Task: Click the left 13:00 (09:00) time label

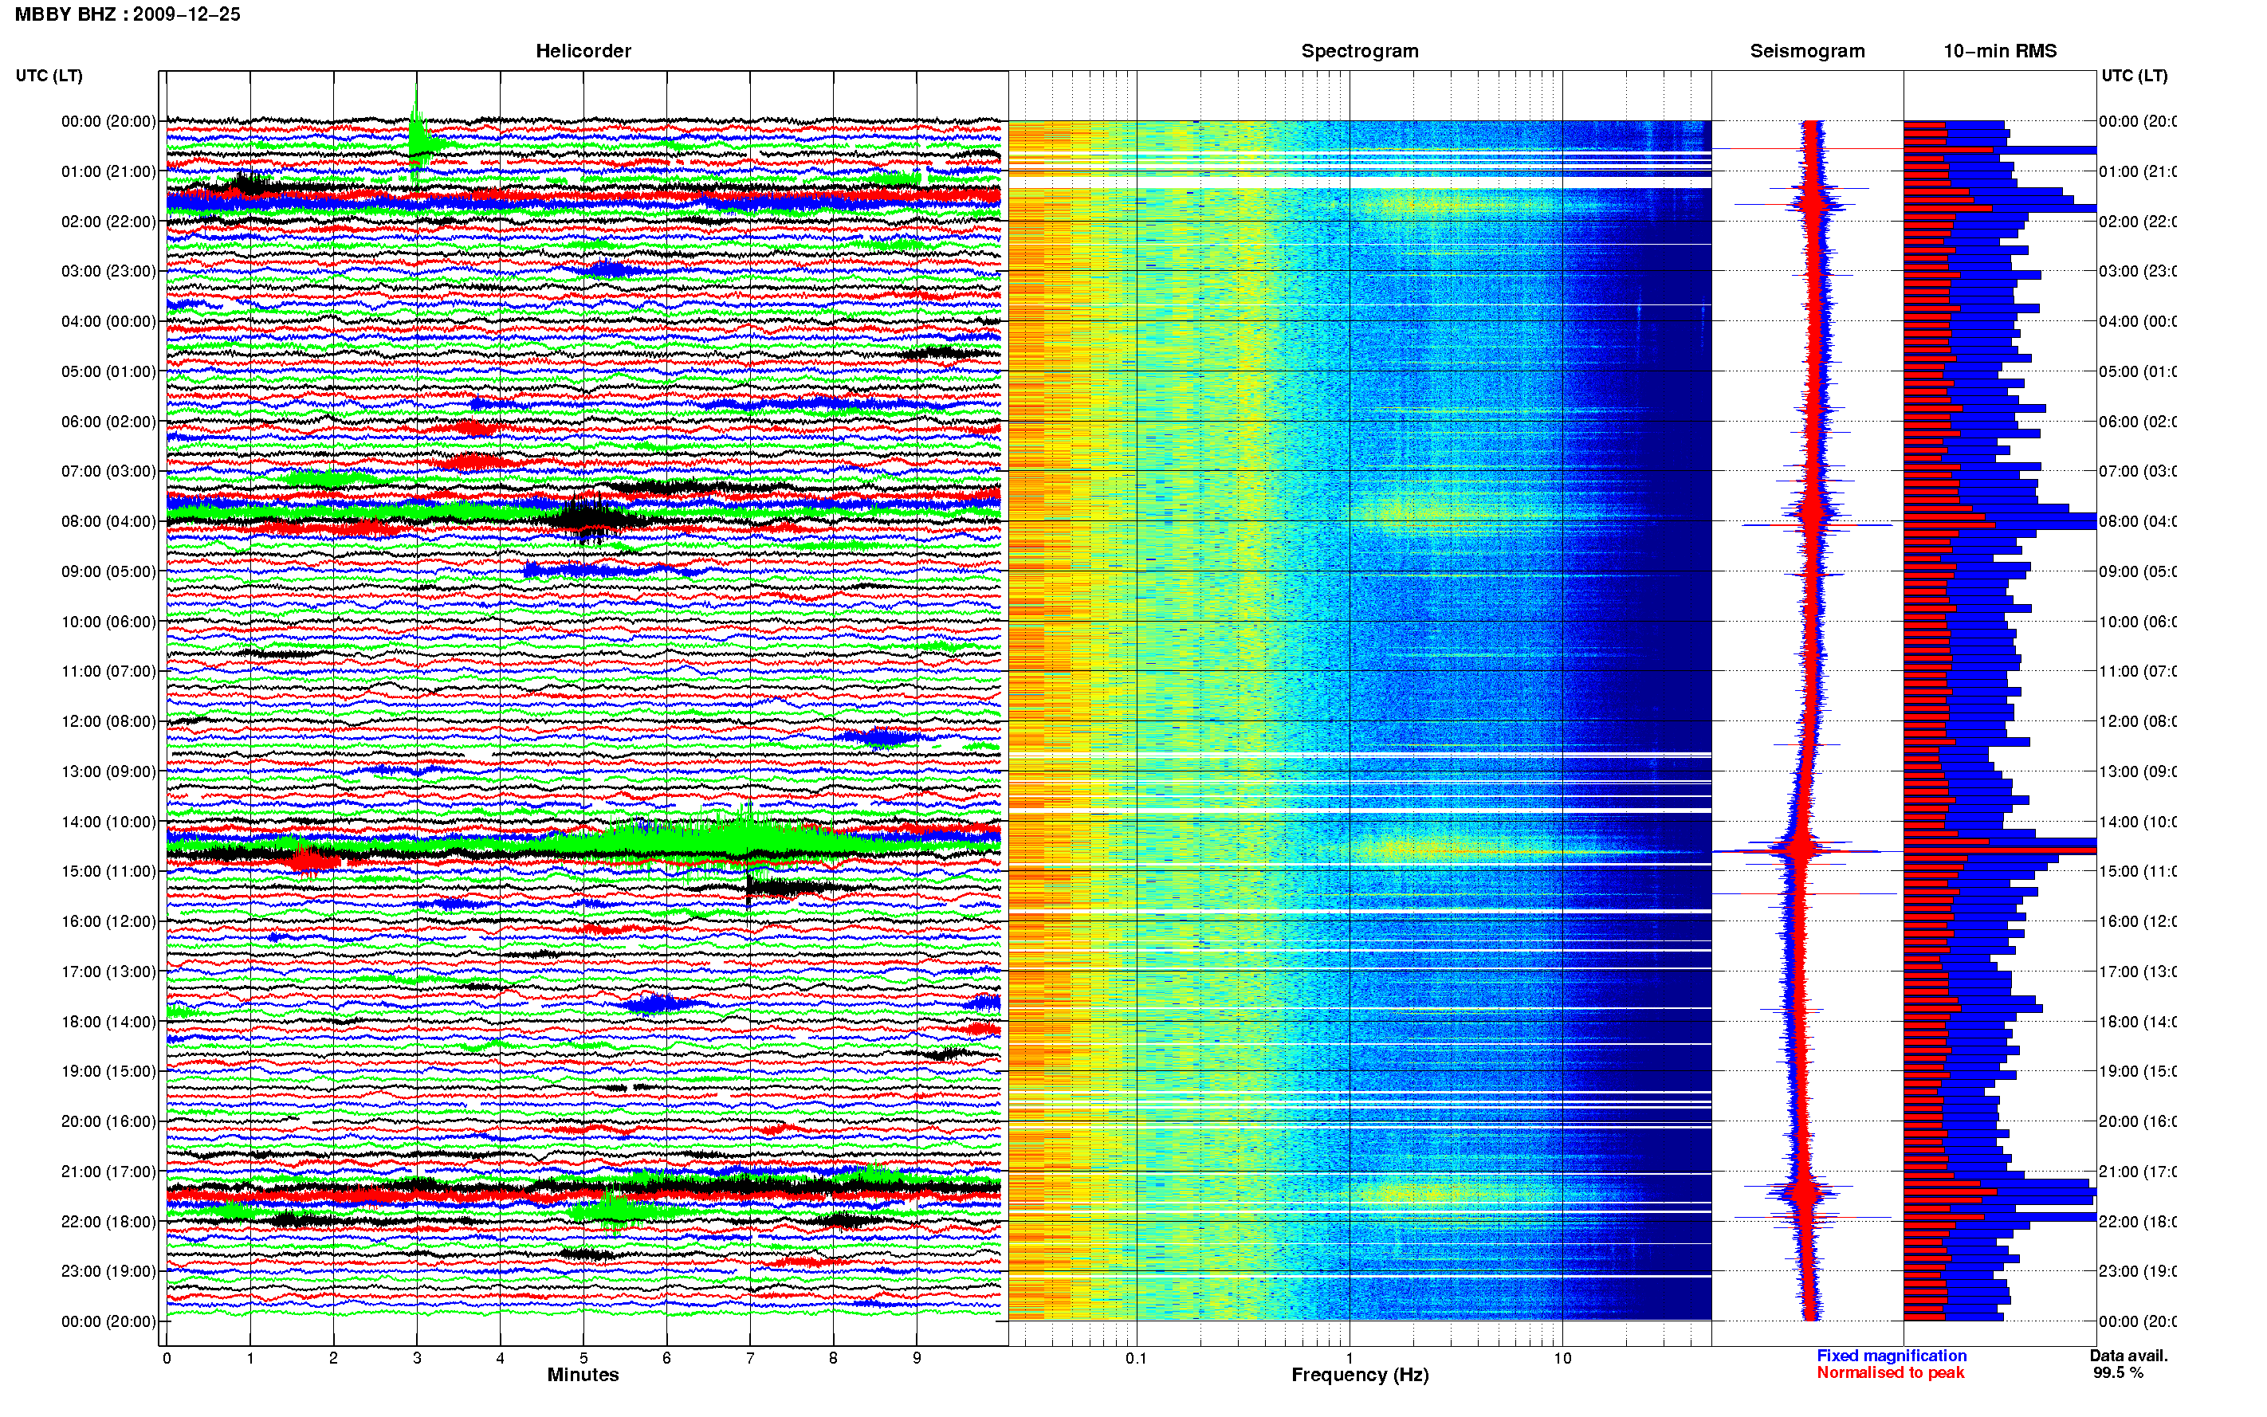Action: pos(108,771)
